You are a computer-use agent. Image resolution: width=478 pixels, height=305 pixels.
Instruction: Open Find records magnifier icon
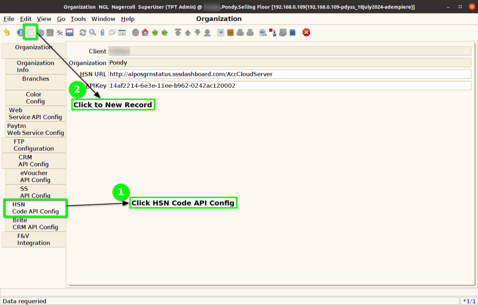93,32
